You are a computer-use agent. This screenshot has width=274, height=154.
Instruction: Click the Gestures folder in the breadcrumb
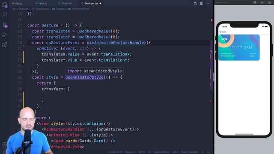(x=24, y=9)
